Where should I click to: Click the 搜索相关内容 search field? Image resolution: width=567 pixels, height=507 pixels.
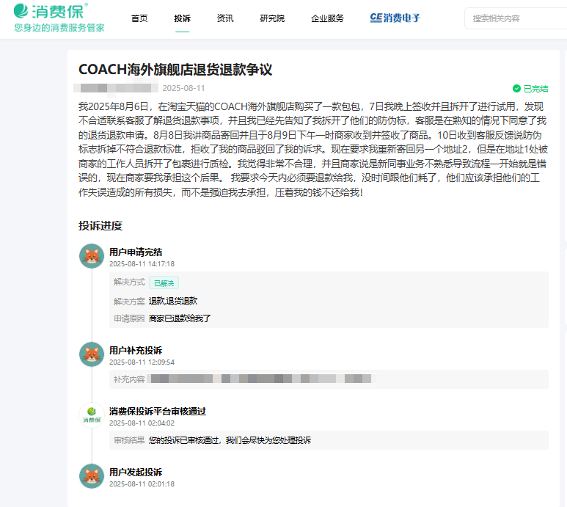(x=517, y=18)
